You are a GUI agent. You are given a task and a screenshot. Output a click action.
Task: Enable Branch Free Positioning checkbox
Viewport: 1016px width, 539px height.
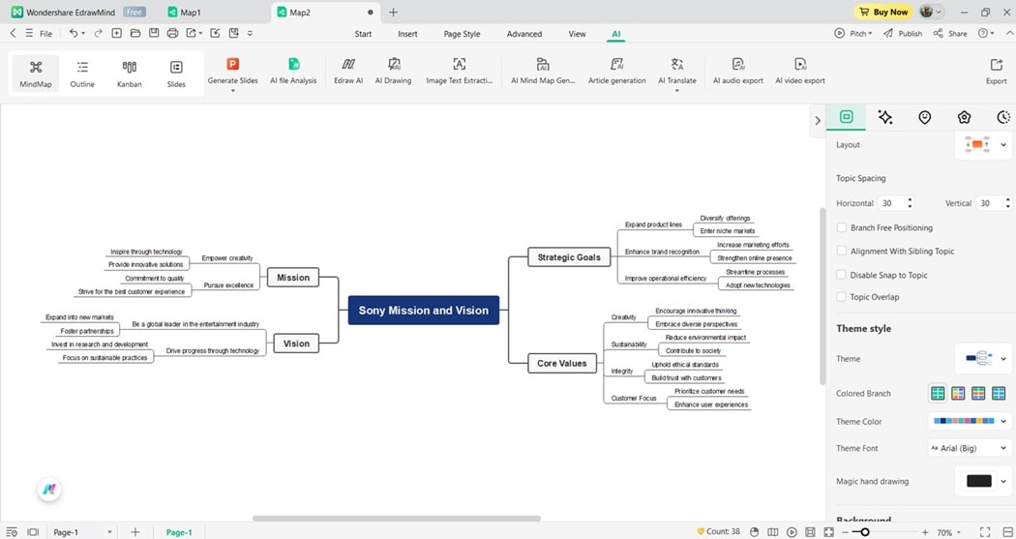tap(841, 227)
